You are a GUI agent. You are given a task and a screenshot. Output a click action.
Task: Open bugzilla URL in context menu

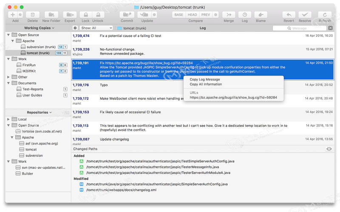[233, 98]
